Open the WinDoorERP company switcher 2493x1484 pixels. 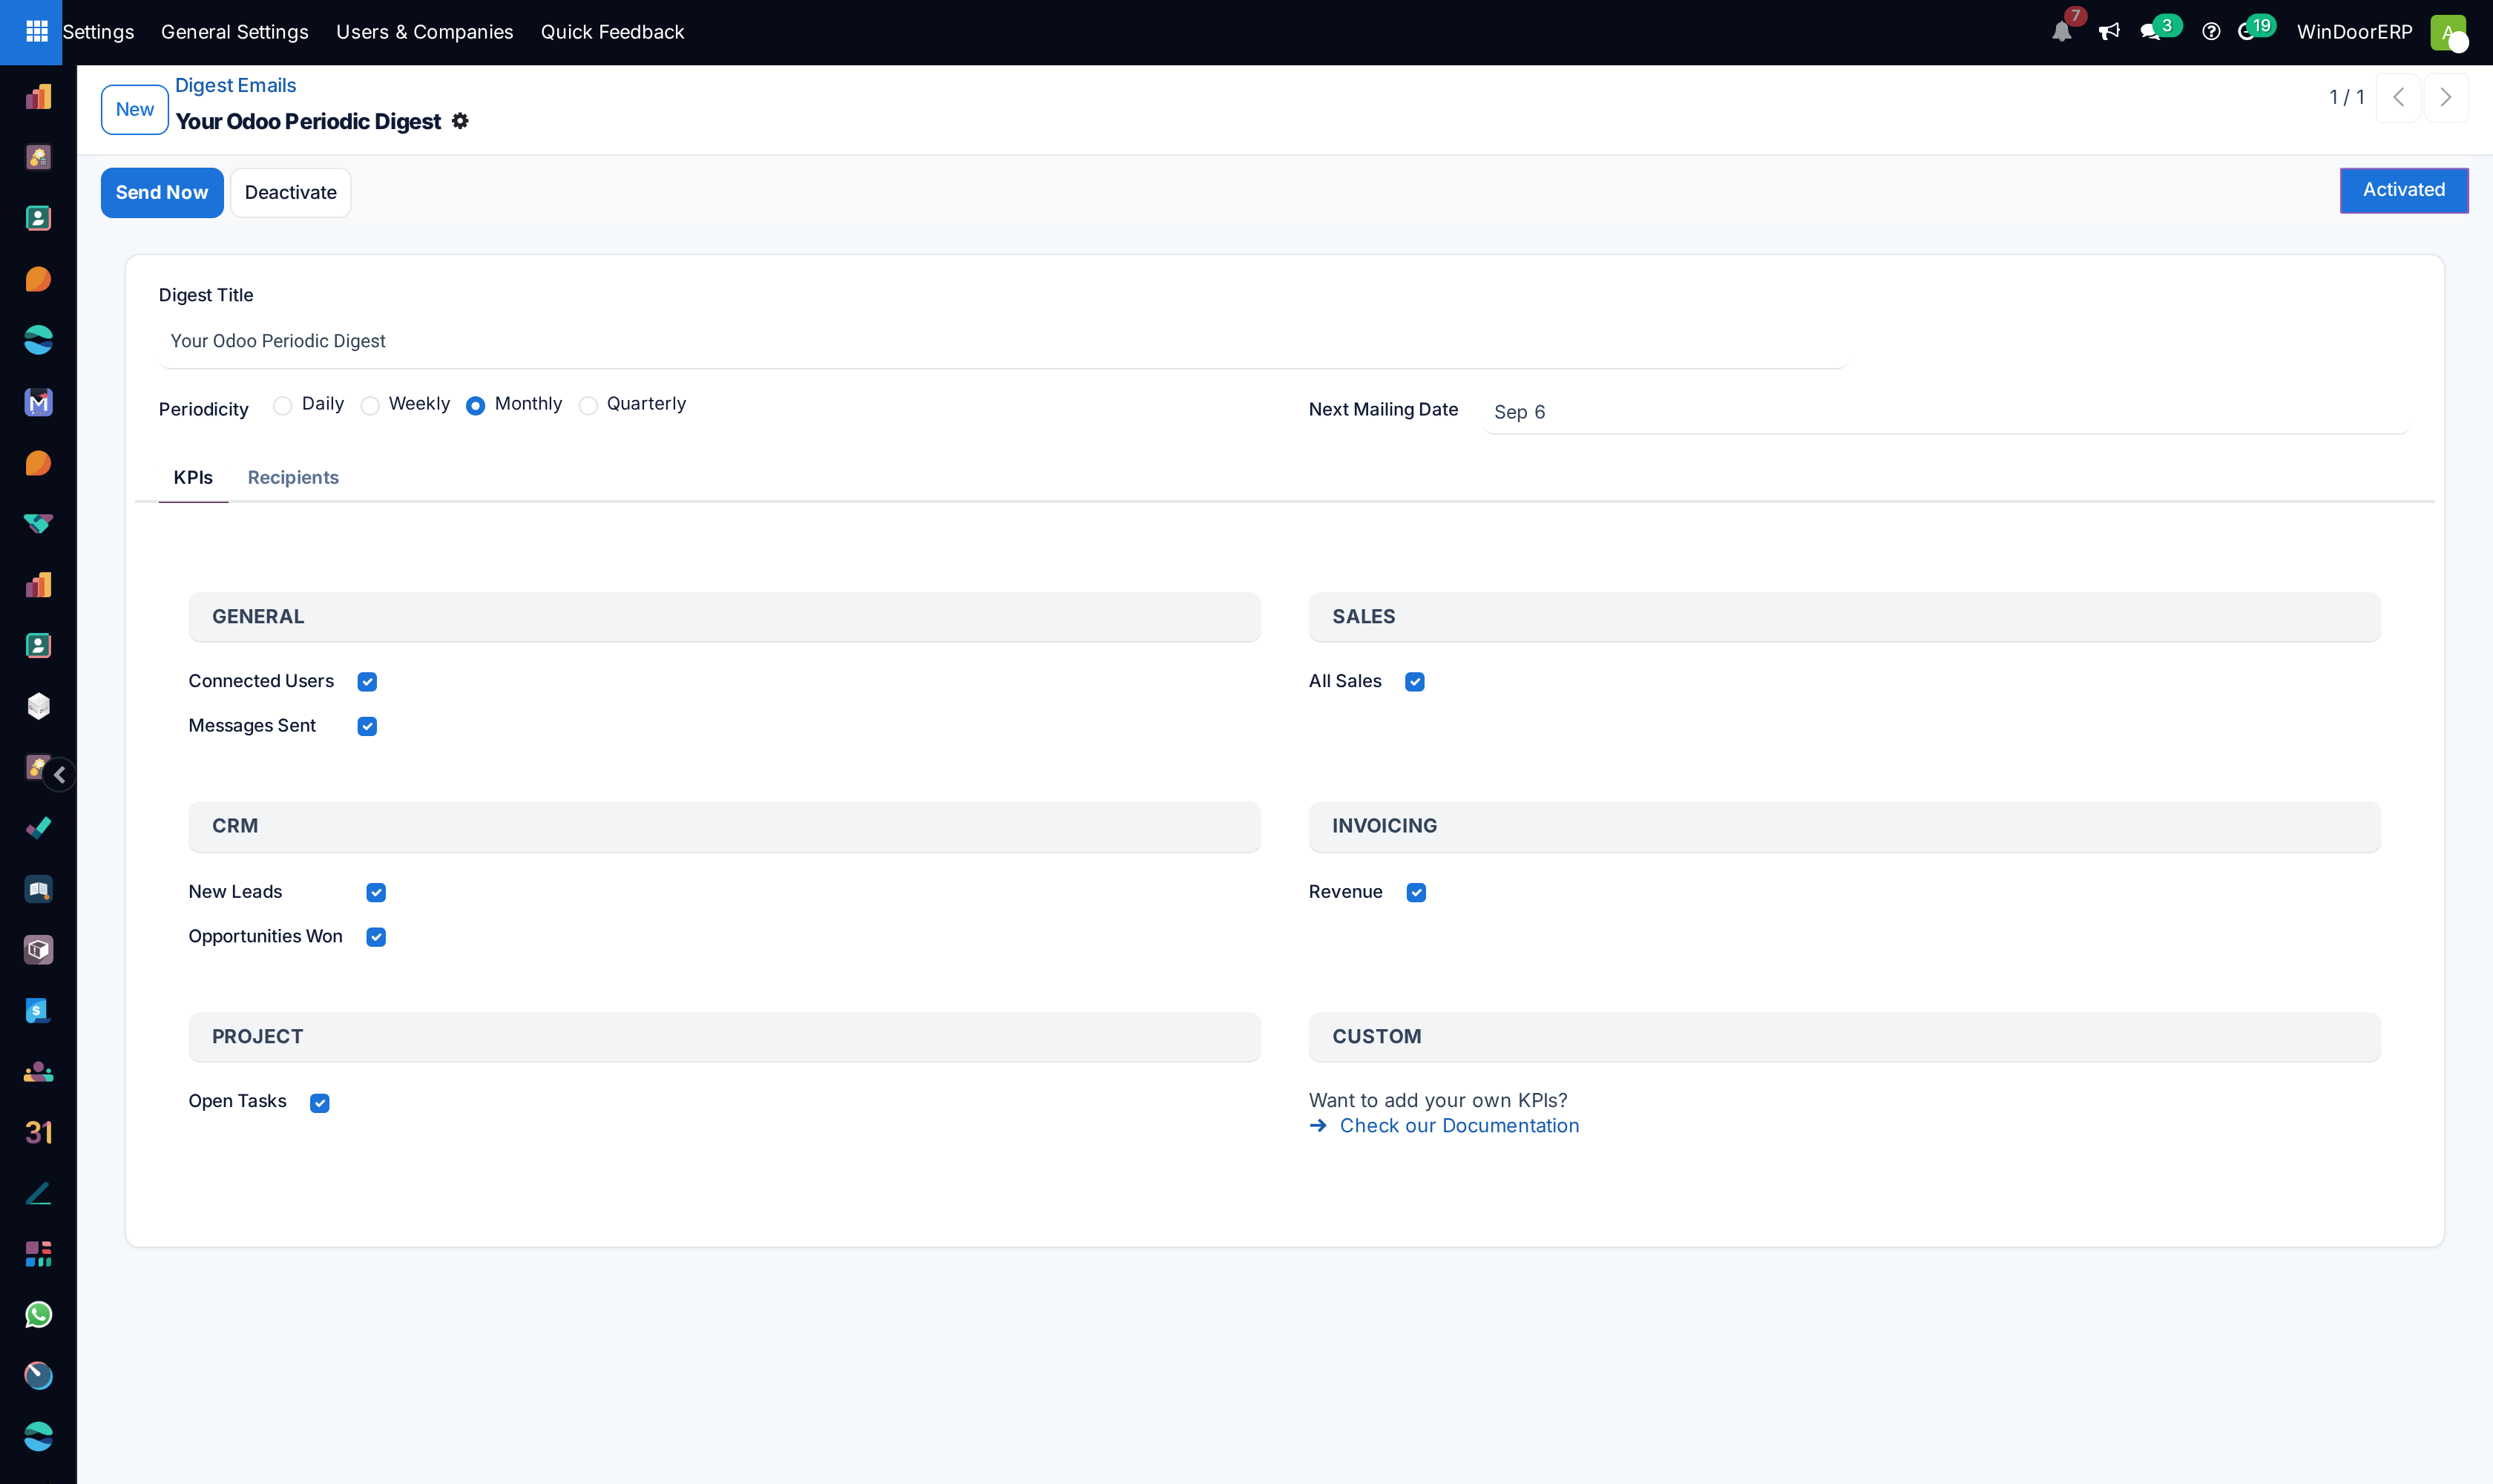(2354, 32)
